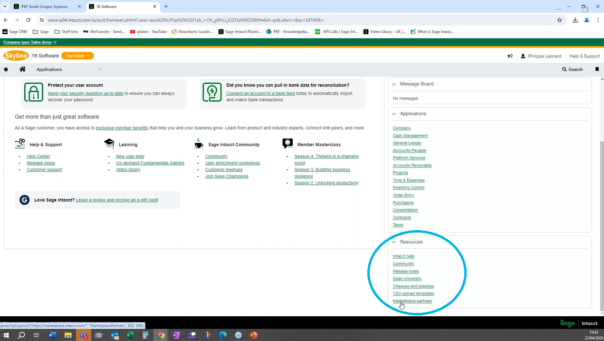The height and width of the screenshot is (341, 604).
Task: Open Accounts Payable application link
Action: [x=409, y=151]
